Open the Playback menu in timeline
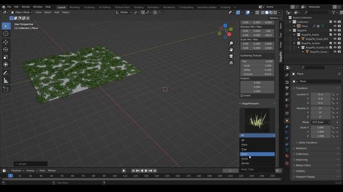This screenshot has width=343, height=192. pos(18,171)
